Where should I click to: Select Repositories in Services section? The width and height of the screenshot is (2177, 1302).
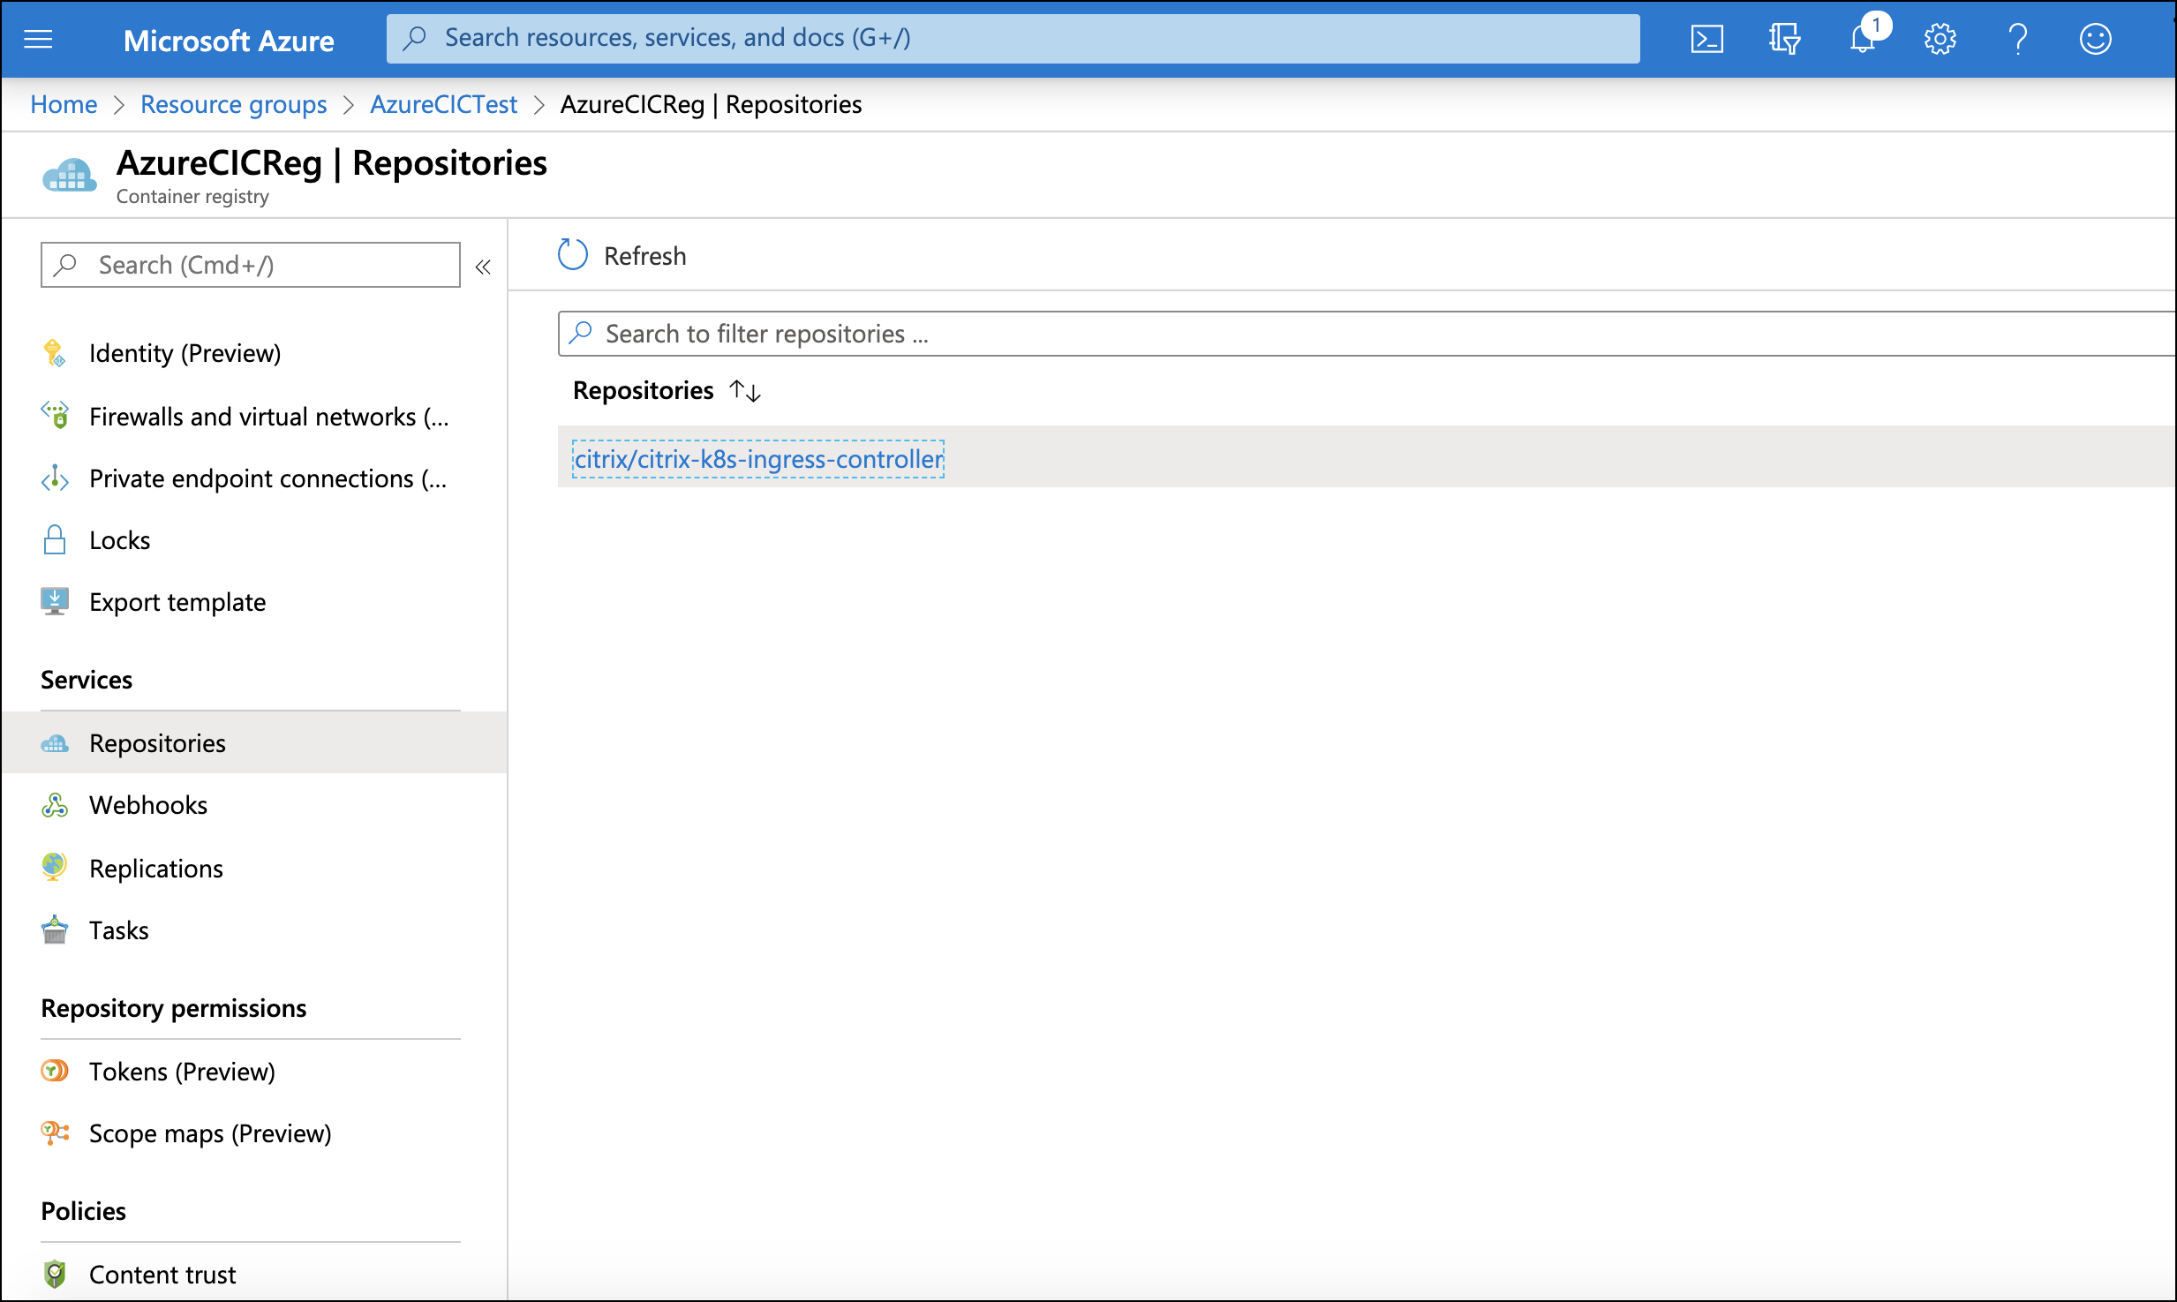point(254,743)
